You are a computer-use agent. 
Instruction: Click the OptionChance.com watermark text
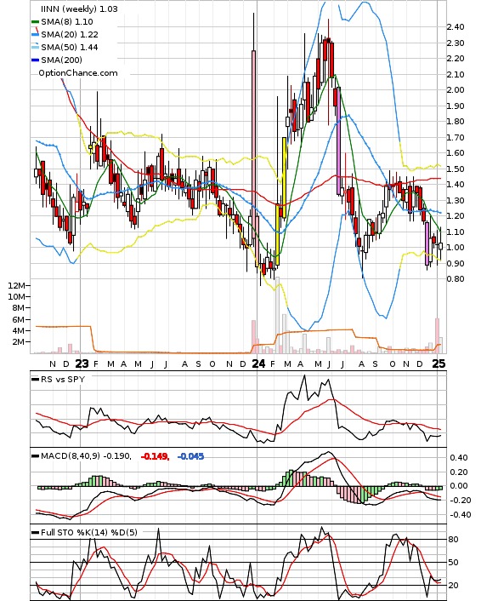tap(78, 73)
